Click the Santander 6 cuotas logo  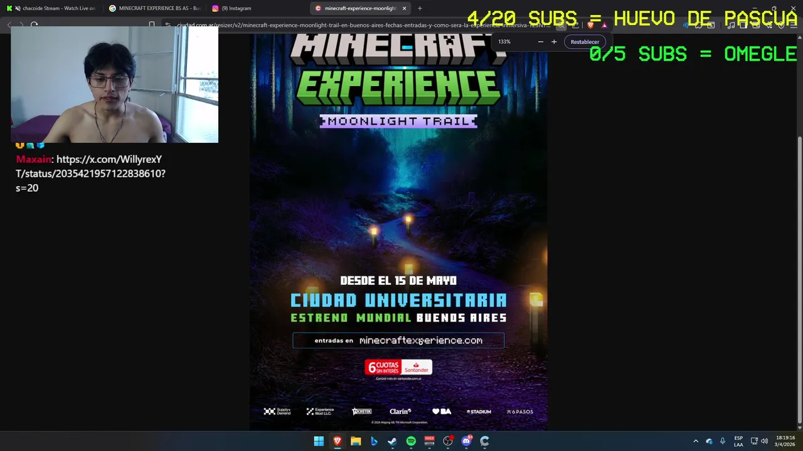click(398, 368)
